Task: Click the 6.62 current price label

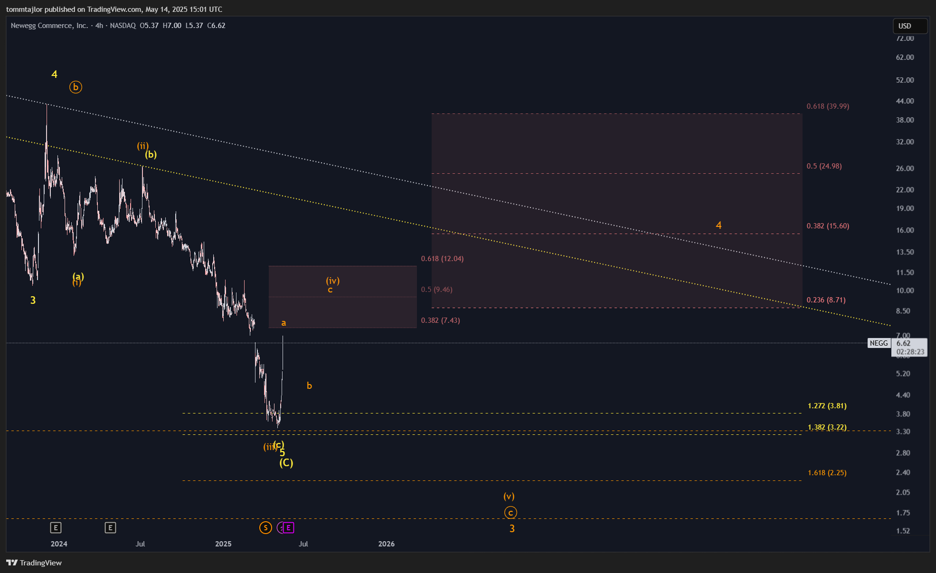Action: (903, 343)
